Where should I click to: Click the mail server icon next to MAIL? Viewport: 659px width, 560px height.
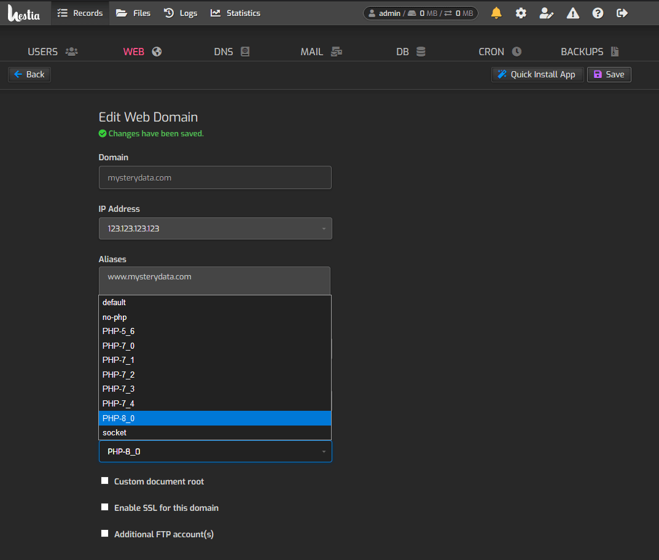tap(336, 52)
